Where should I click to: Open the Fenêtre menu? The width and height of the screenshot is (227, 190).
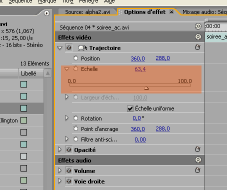[x=88, y=1]
